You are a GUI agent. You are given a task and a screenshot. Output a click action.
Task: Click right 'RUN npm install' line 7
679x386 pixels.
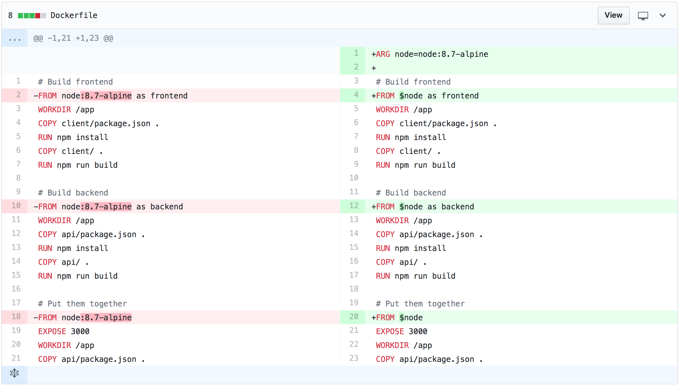click(x=411, y=137)
